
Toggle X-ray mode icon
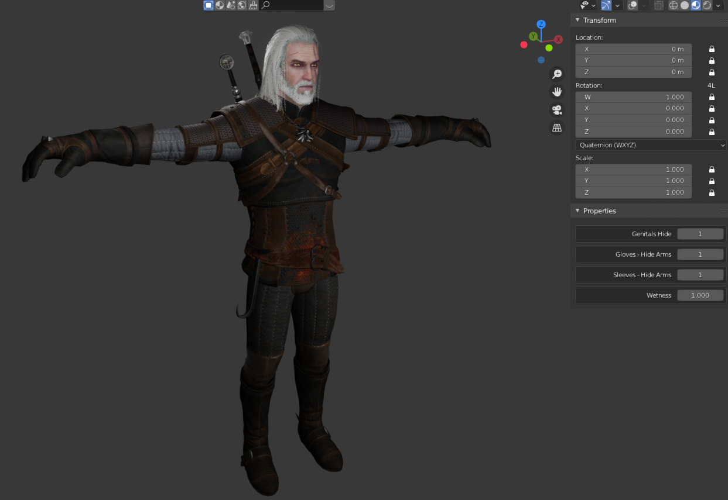tap(659, 5)
